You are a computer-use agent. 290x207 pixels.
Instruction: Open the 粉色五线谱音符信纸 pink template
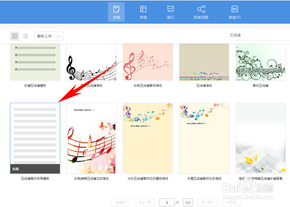(x=148, y=62)
